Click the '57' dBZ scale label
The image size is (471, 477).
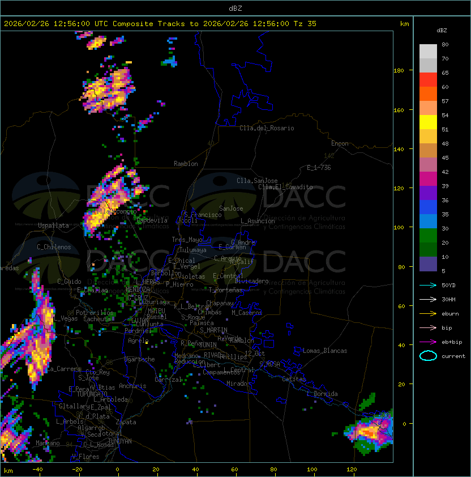tap(445, 101)
